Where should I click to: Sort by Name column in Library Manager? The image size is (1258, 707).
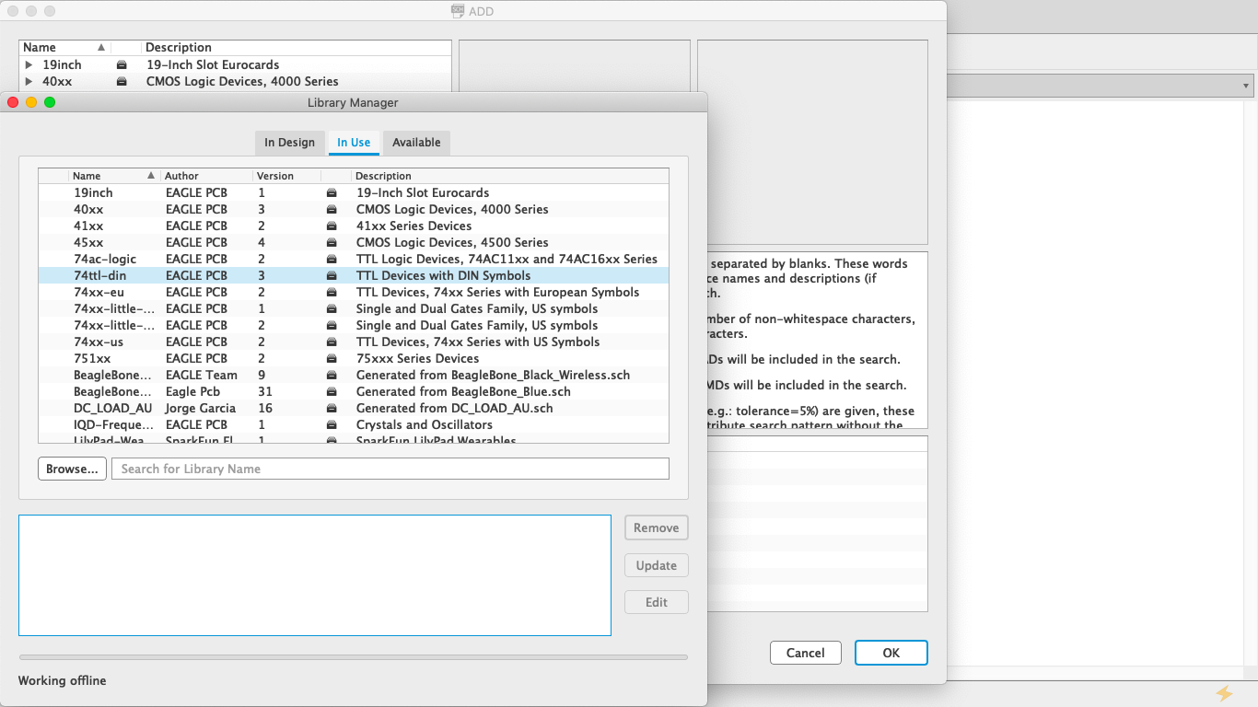[114, 176]
